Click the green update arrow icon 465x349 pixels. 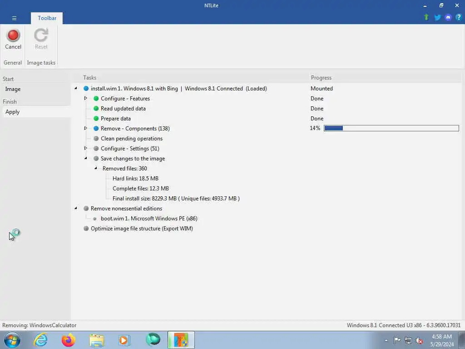426,17
